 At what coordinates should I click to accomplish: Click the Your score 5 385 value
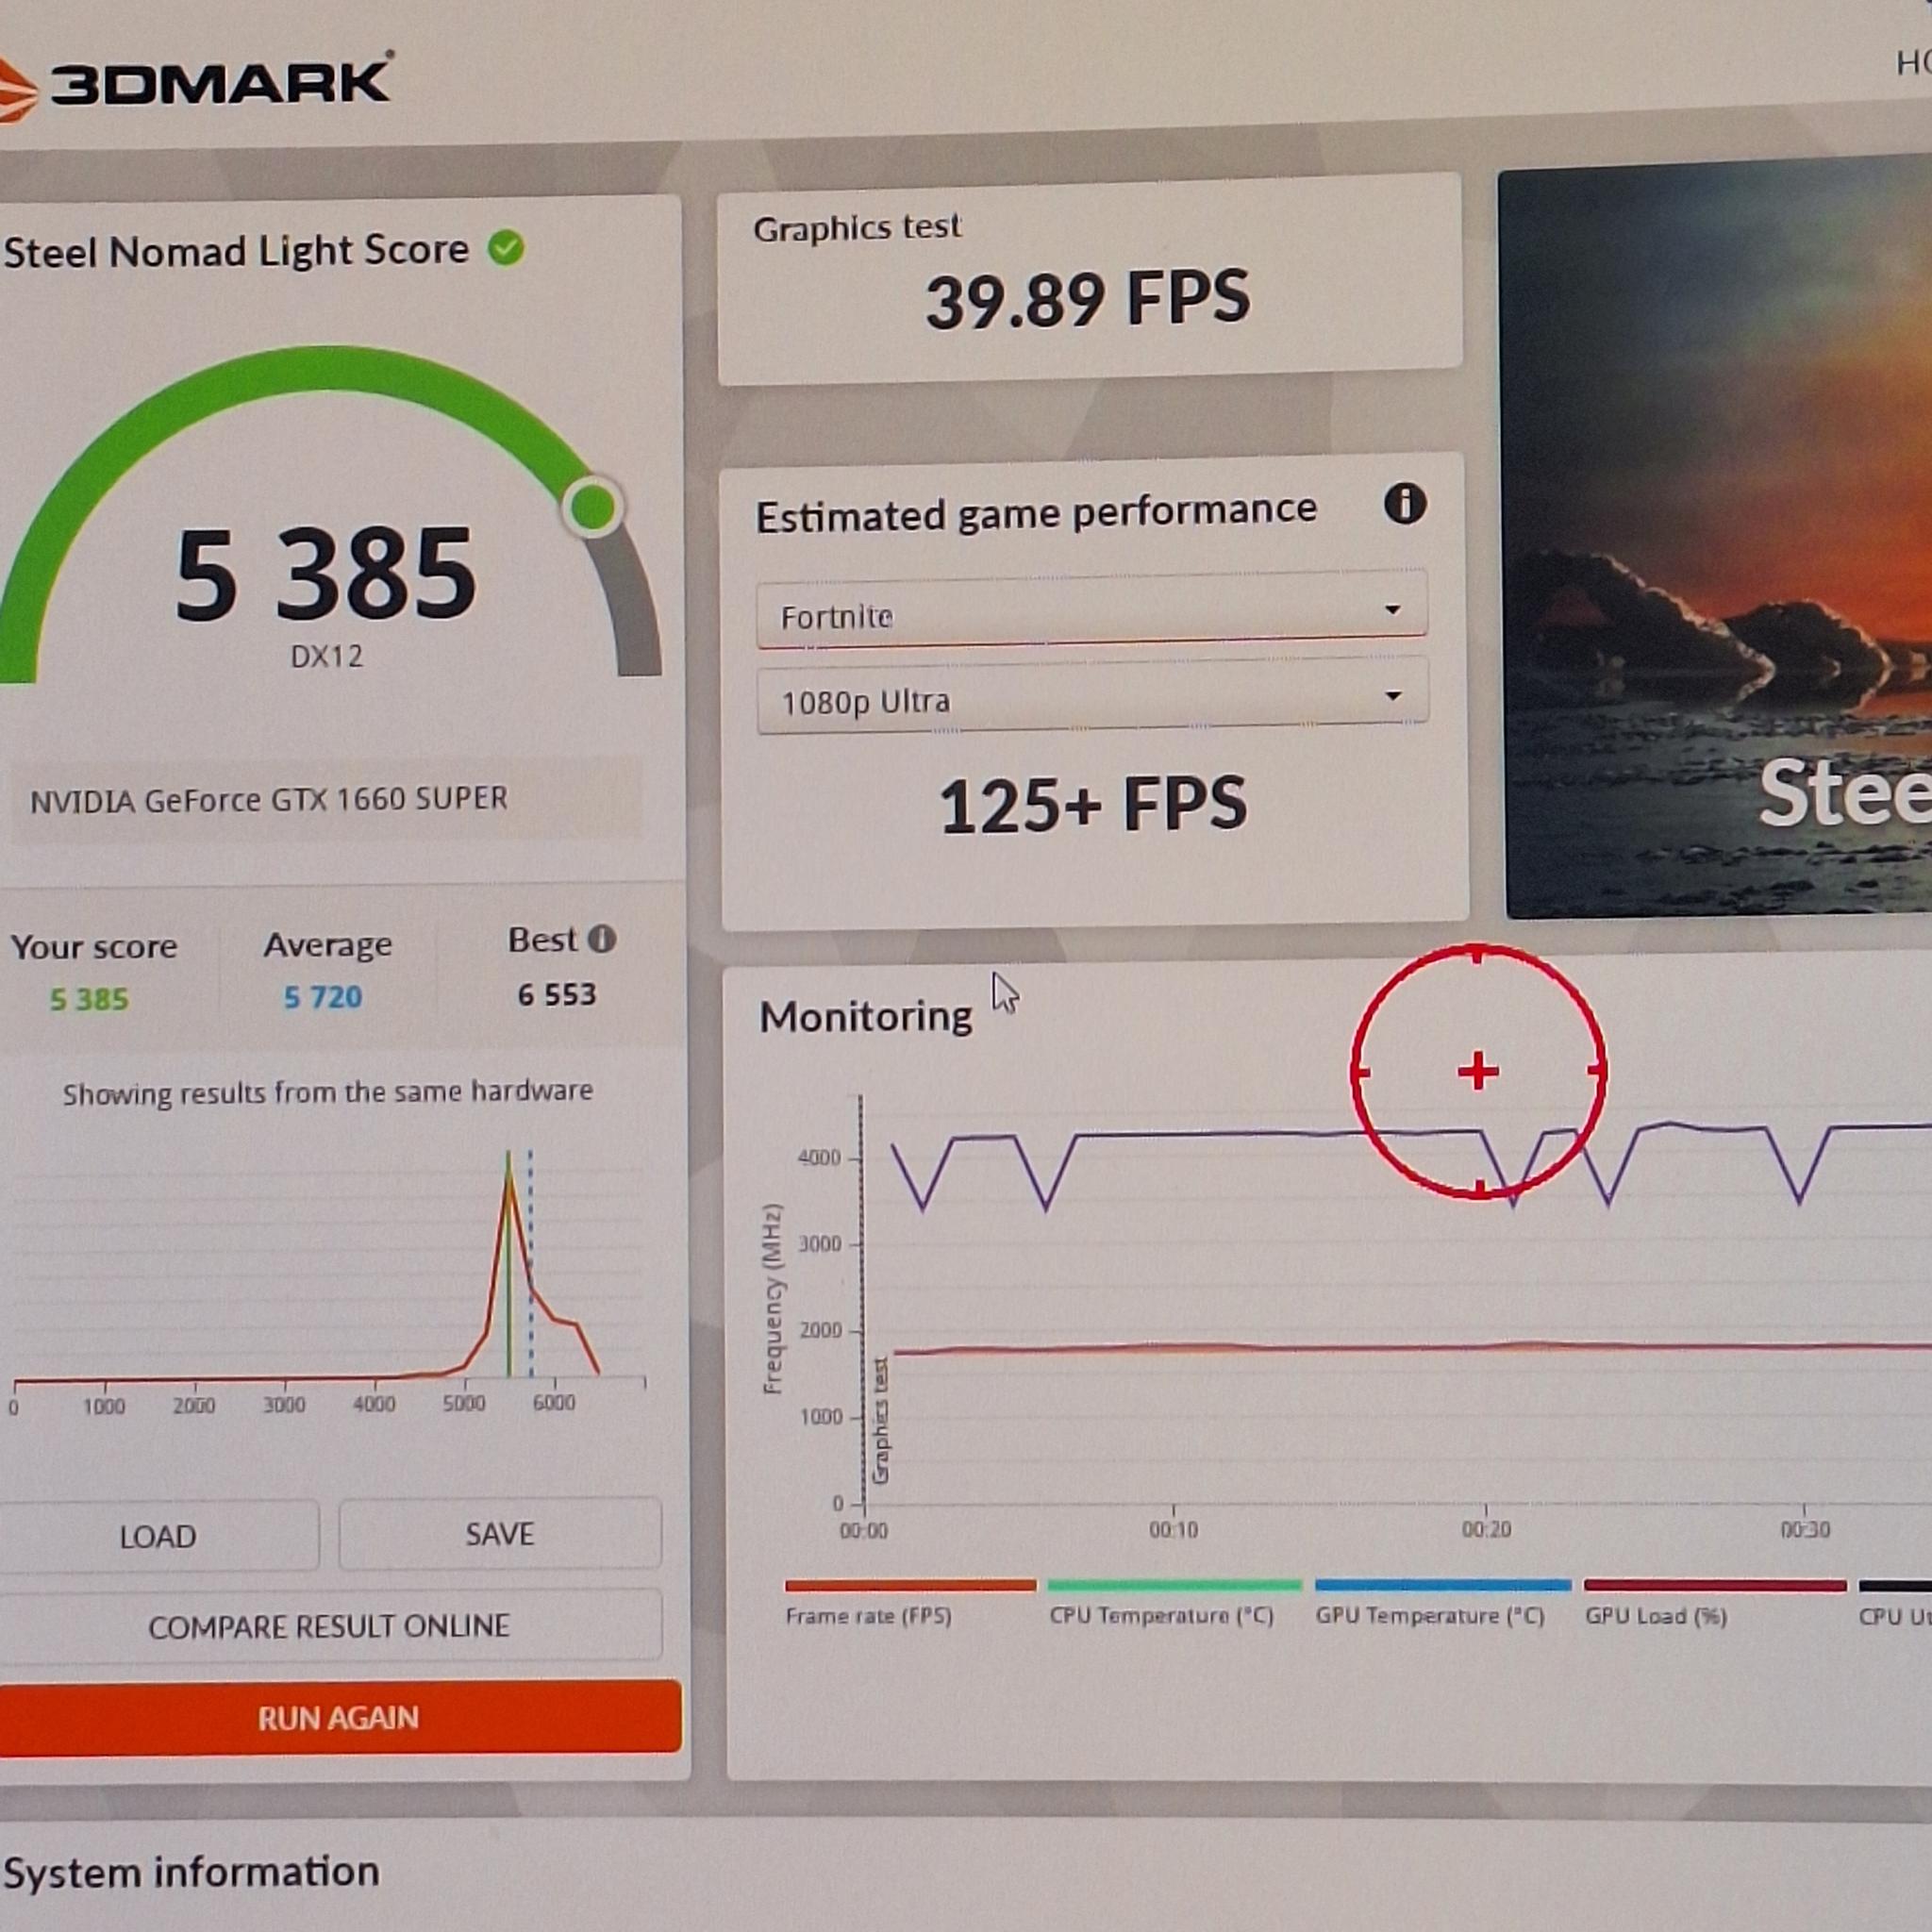[x=89, y=999]
